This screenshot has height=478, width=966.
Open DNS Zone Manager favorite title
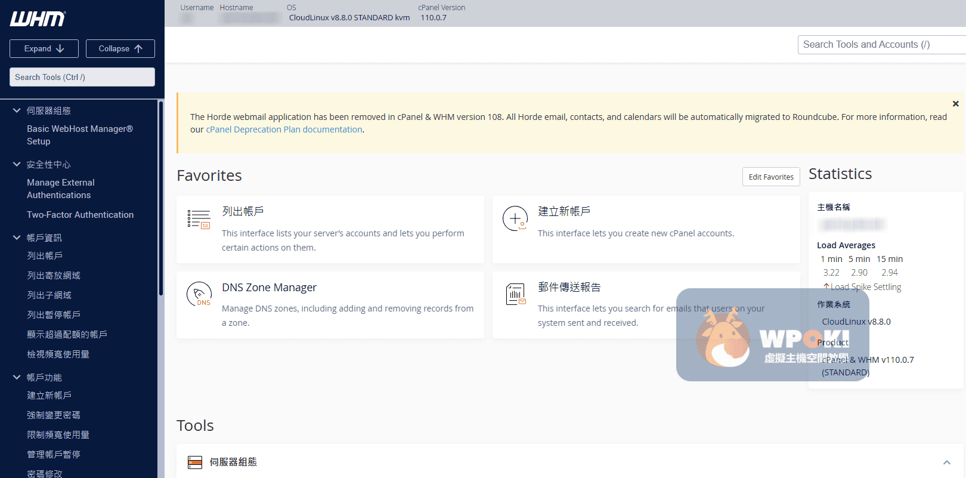pyautogui.click(x=269, y=288)
